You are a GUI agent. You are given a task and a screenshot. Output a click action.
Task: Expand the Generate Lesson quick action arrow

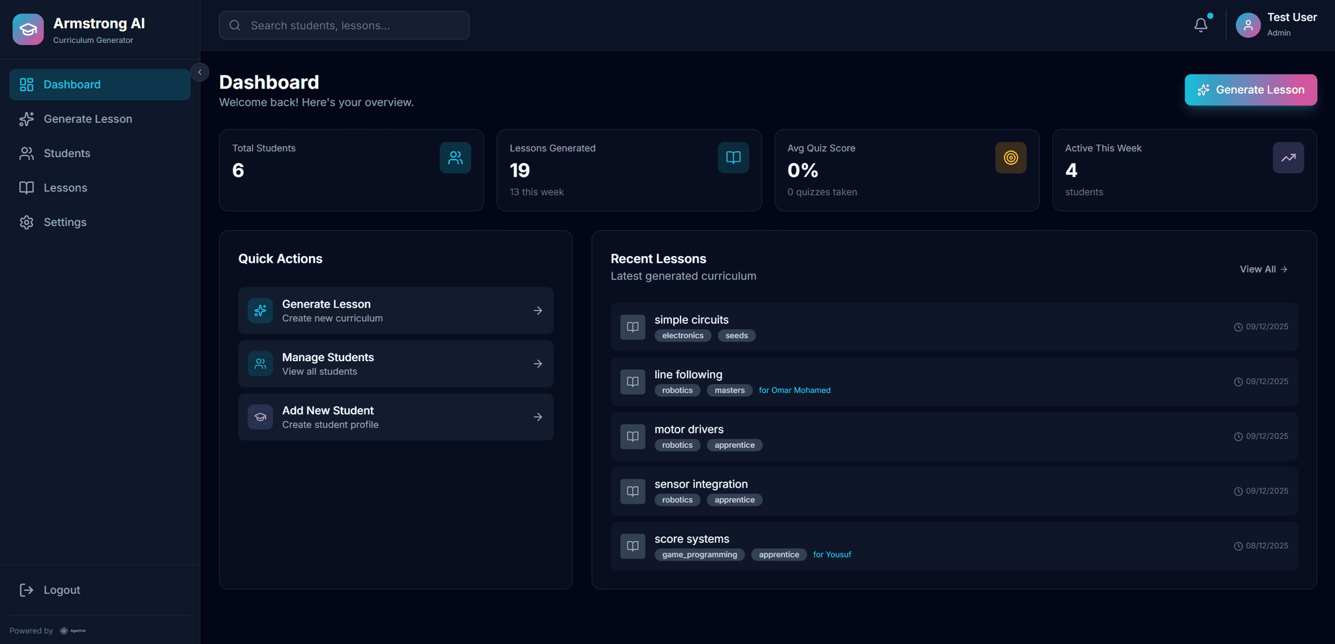tap(538, 311)
